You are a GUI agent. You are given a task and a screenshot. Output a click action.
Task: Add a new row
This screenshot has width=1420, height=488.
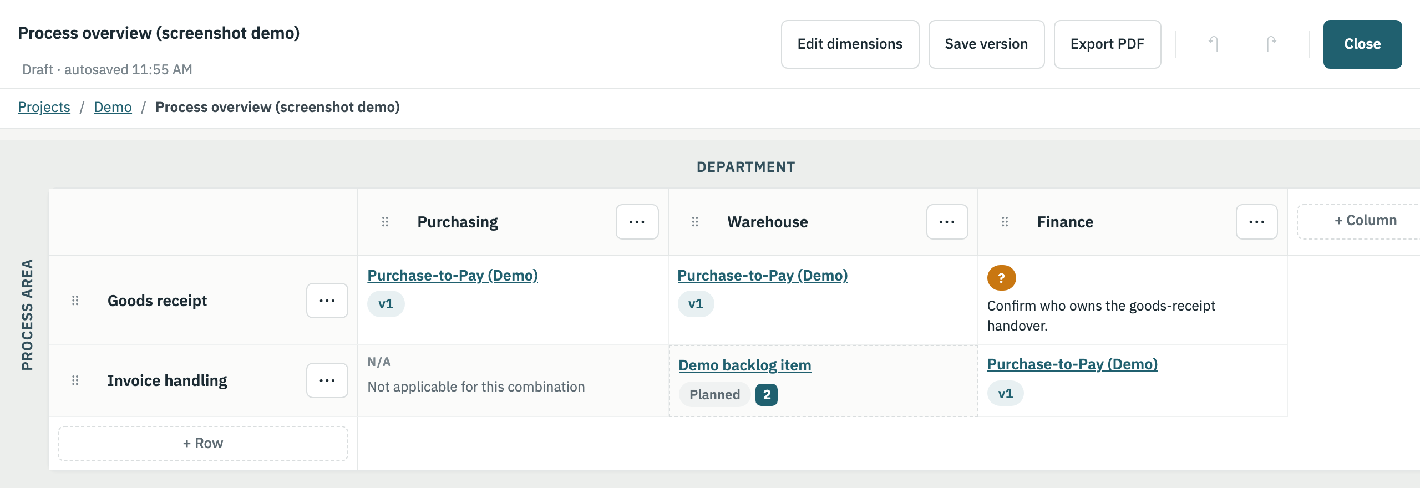pyautogui.click(x=203, y=443)
